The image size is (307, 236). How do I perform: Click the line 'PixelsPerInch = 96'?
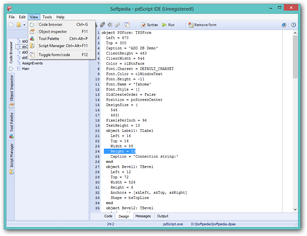coord(126,120)
